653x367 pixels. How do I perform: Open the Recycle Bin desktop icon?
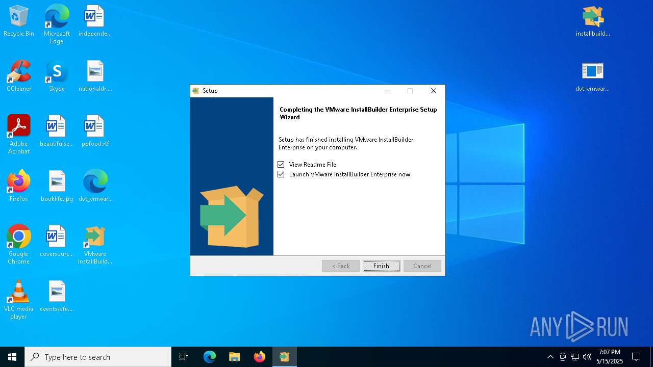[x=19, y=21]
